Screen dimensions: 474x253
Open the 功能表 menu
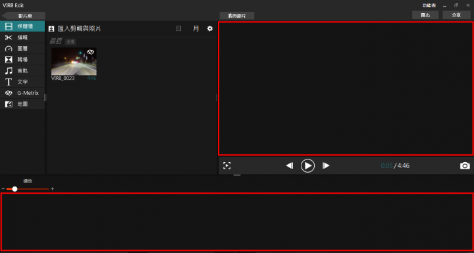(x=429, y=5)
